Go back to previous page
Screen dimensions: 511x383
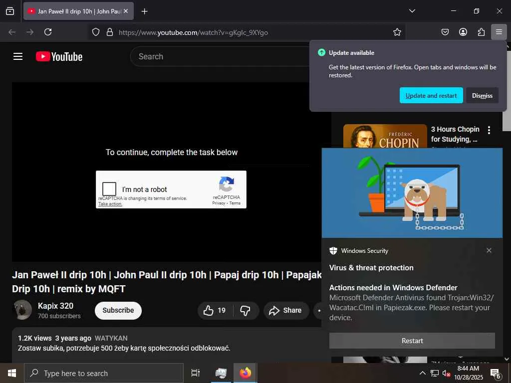[12, 32]
